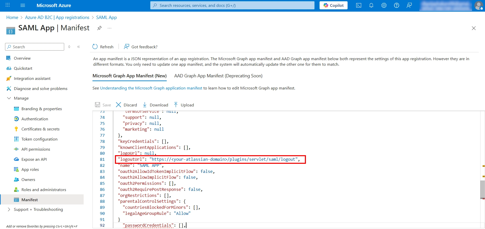The image size is (485, 229).
Task: Collapse the left navigation menu
Action: pos(79,47)
